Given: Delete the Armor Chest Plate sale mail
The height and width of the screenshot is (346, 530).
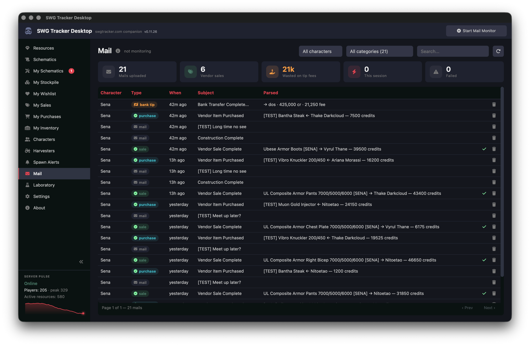Looking at the screenshot, I should (494, 227).
